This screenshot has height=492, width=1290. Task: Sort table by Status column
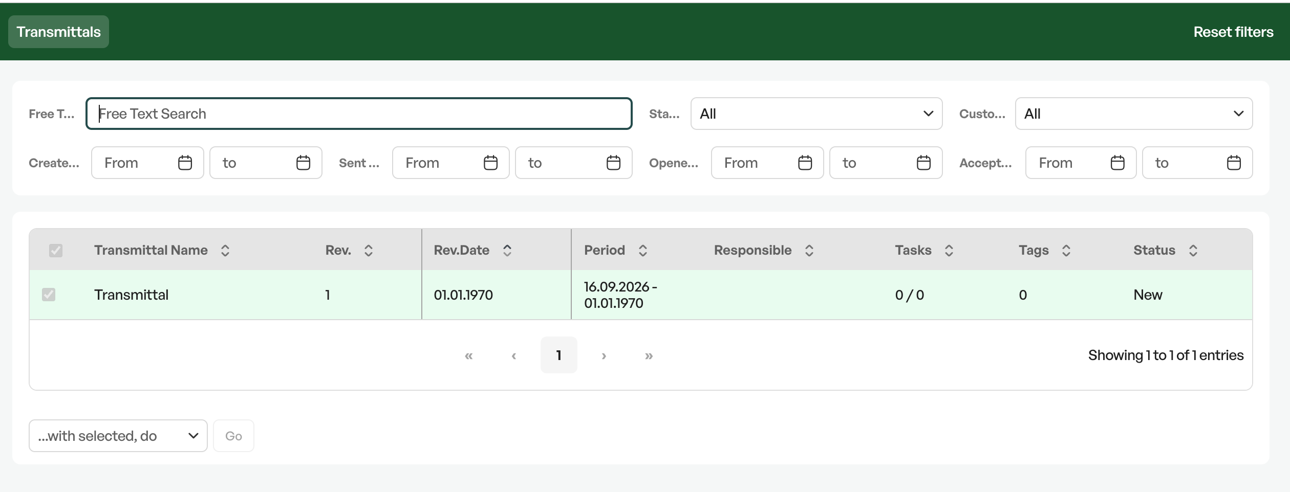[1193, 250]
